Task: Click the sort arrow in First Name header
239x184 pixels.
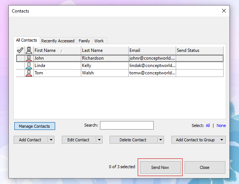Action: click(x=62, y=51)
